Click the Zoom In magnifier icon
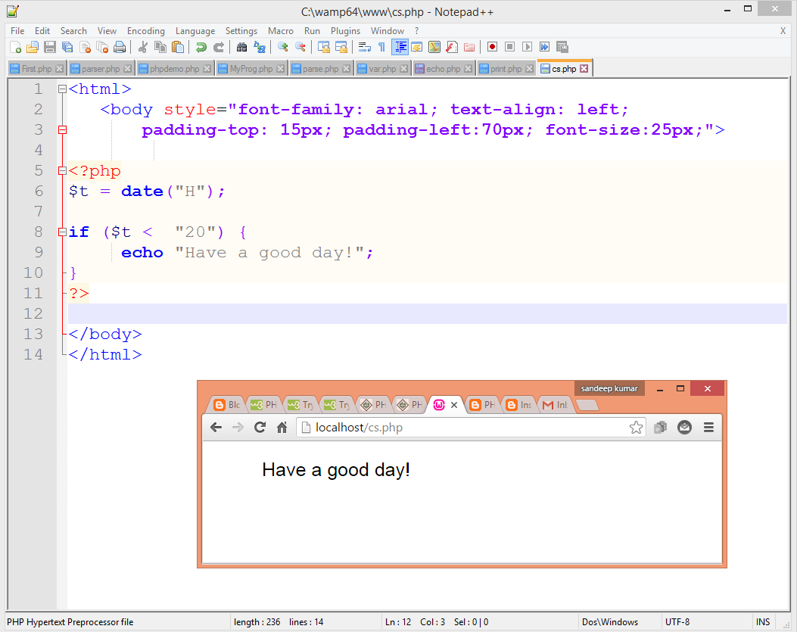Screen dimensions: 797x632 tap(282, 47)
